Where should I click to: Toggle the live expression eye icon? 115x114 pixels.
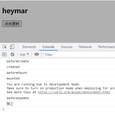[x=37, y=54]
